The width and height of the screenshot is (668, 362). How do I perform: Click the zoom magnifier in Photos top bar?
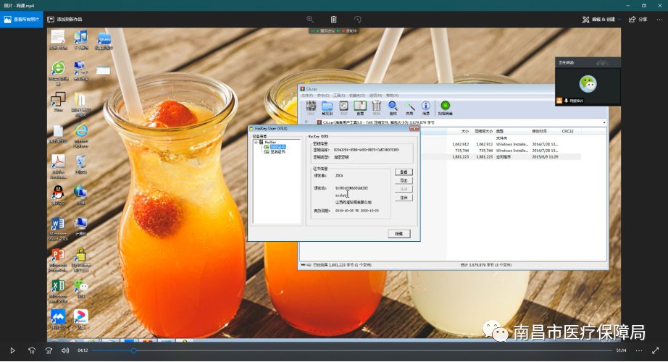(x=310, y=19)
